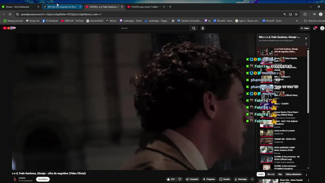325x183 pixels.
Task: Click the install/cast icon in address bar
Action: [x=290, y=14]
